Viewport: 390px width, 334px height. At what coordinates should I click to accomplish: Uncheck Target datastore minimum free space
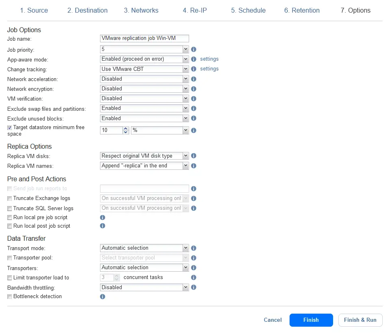point(10,127)
